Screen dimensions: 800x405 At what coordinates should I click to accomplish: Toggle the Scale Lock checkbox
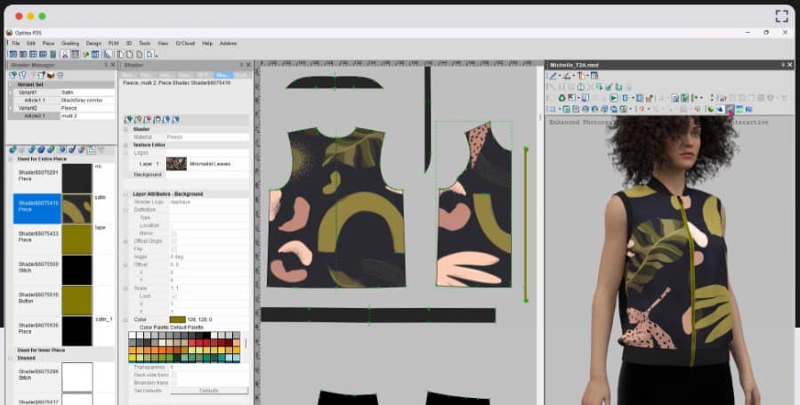[174, 296]
